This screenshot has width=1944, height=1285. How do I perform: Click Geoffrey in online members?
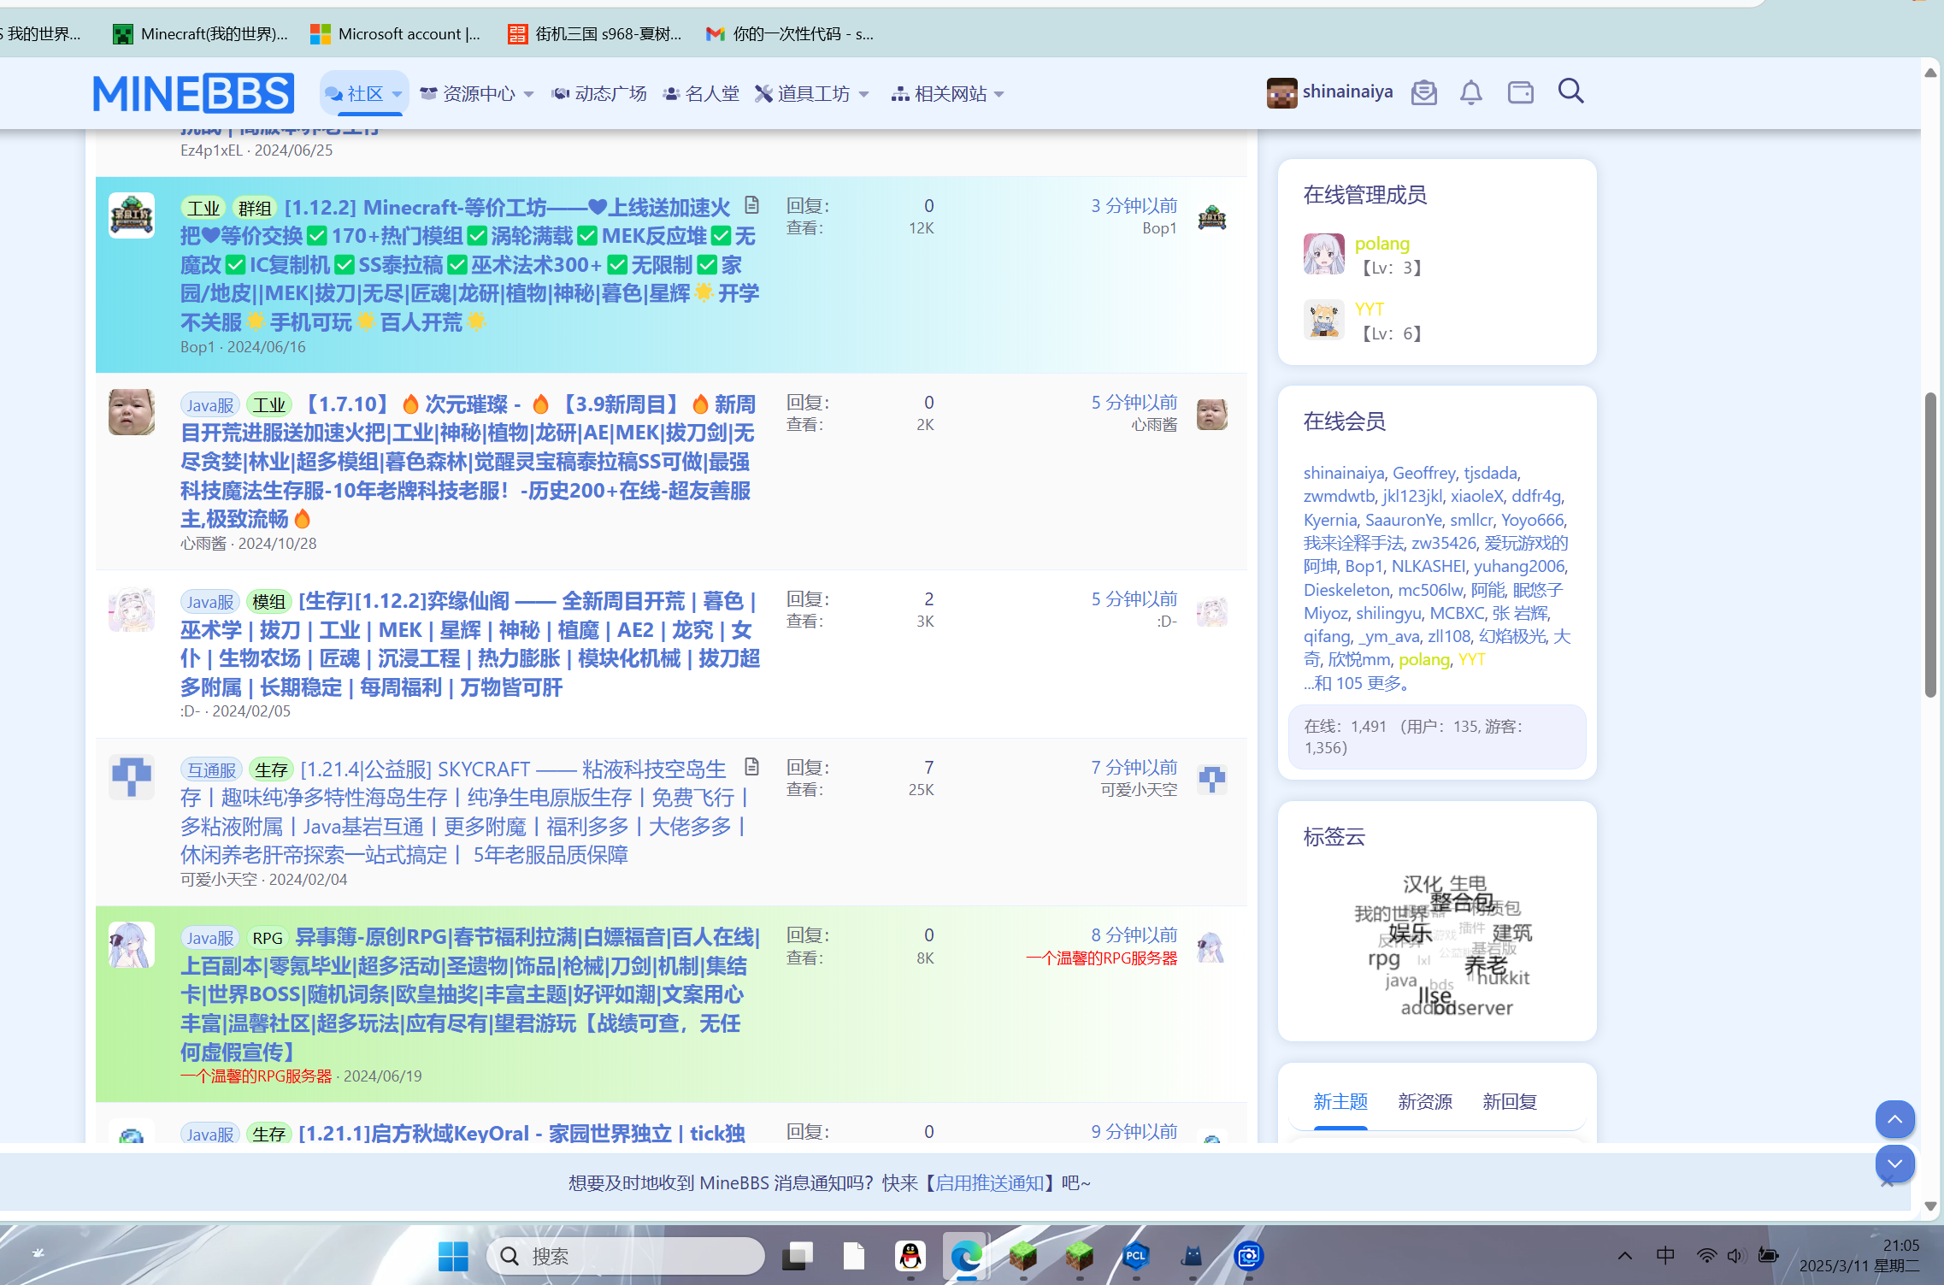pyautogui.click(x=1424, y=473)
